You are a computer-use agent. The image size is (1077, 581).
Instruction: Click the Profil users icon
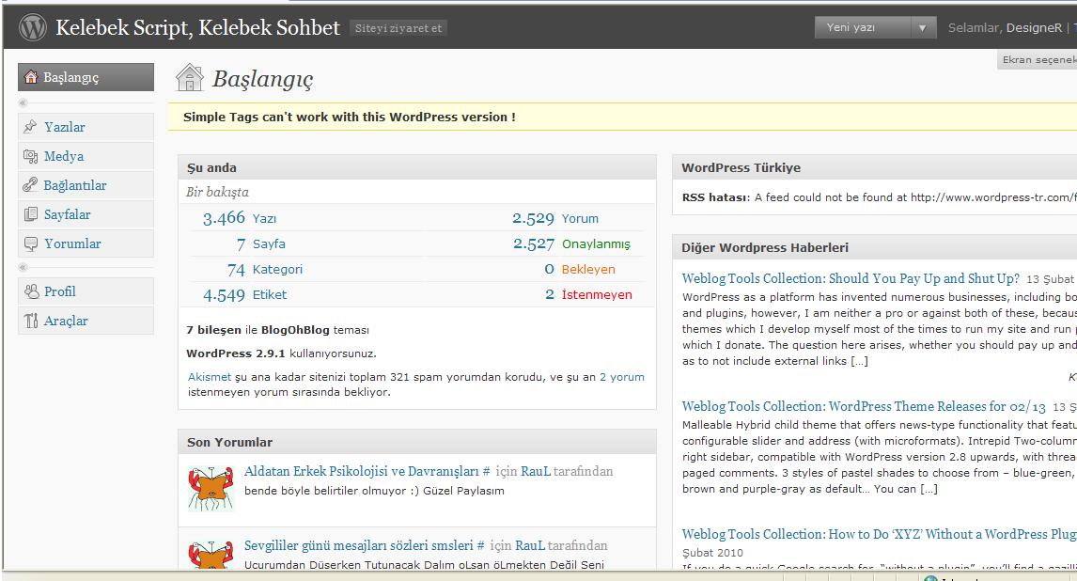pos(31,291)
